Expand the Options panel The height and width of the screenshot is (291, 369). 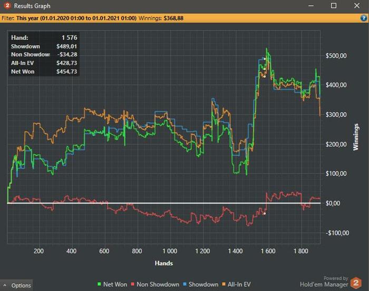pos(16,285)
